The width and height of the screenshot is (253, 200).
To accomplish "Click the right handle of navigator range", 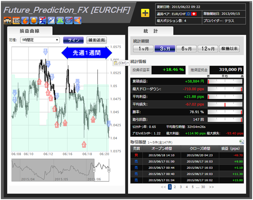I will coord(109,170).
